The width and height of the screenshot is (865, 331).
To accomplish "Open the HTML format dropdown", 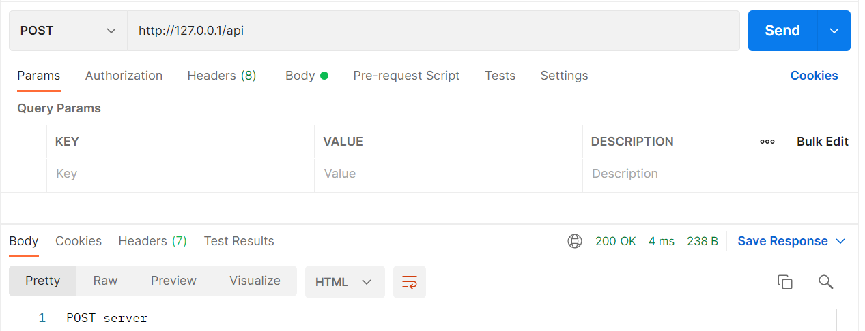I will click(x=345, y=282).
